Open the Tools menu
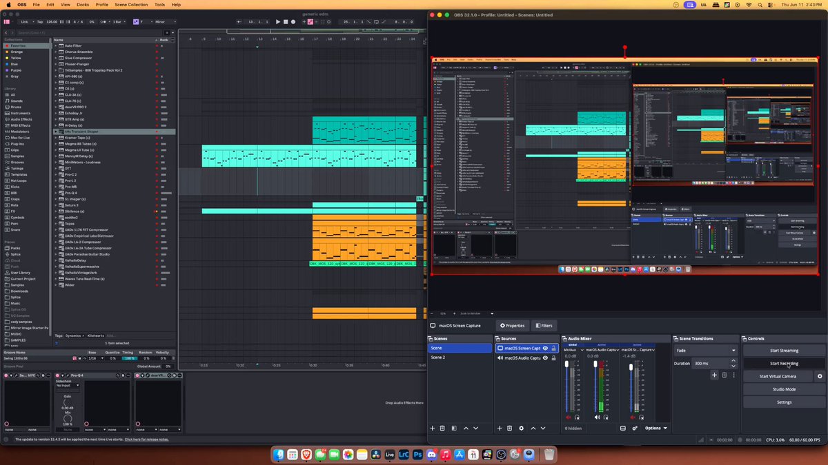 159,4
